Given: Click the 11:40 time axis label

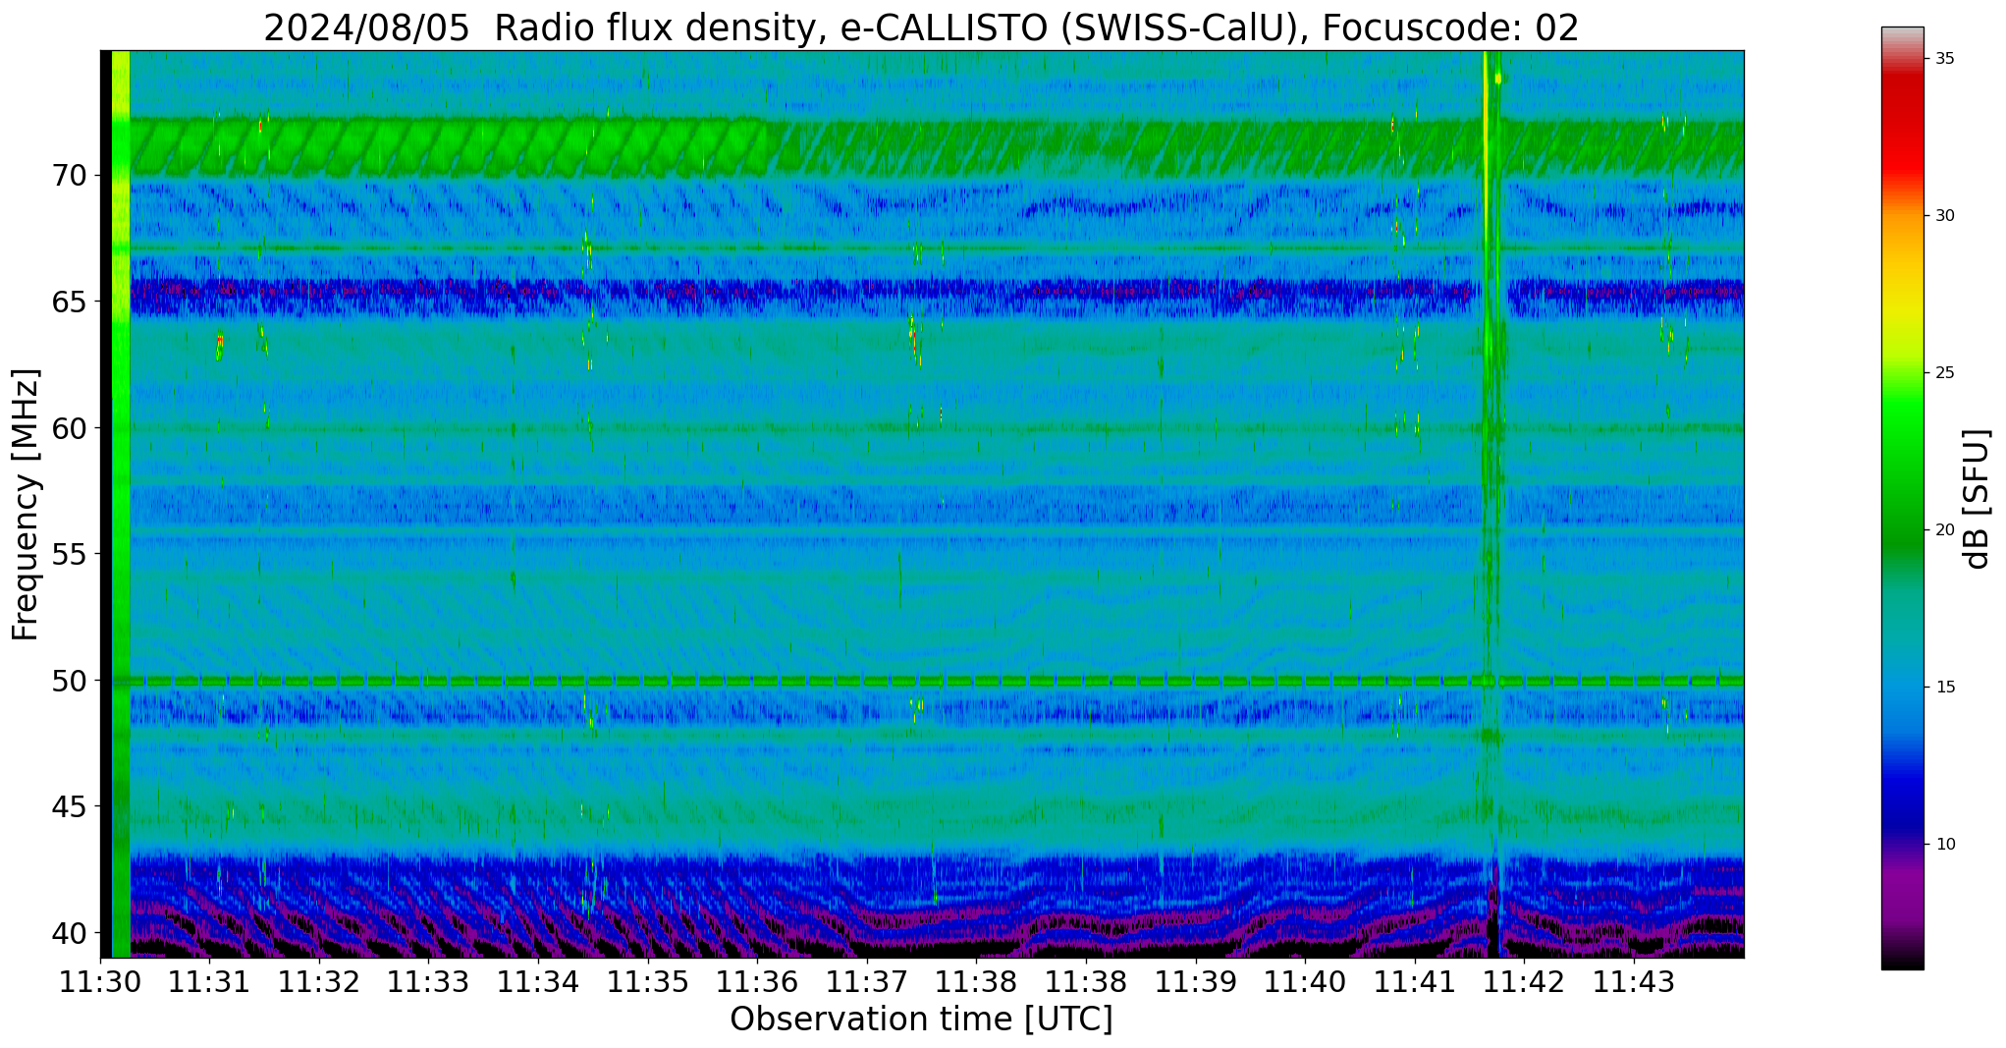Looking at the screenshot, I should click(x=1305, y=981).
